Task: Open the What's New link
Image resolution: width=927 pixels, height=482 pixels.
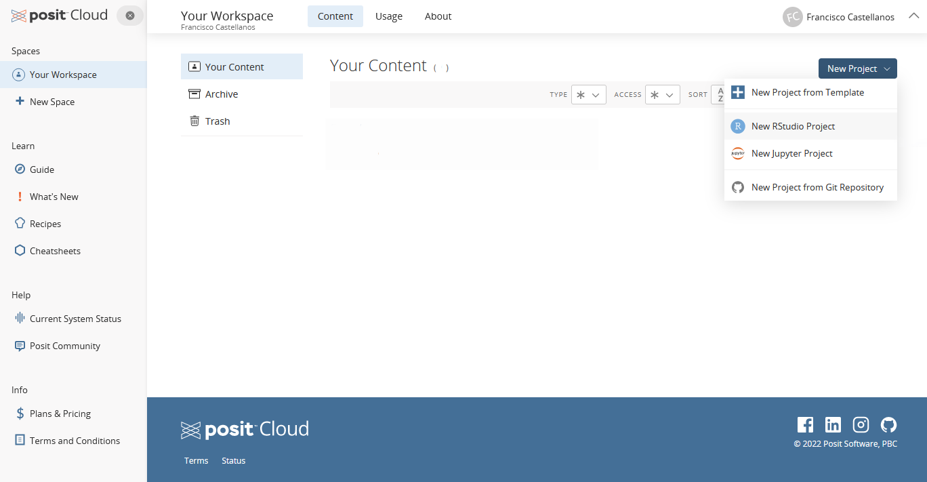Action: coord(54,197)
